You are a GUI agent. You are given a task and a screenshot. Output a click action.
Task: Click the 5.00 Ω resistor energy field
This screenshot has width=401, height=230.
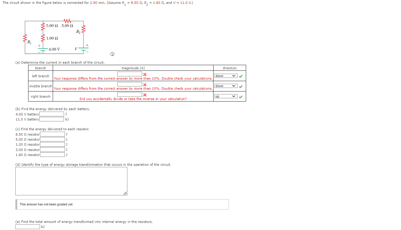tap(52, 139)
